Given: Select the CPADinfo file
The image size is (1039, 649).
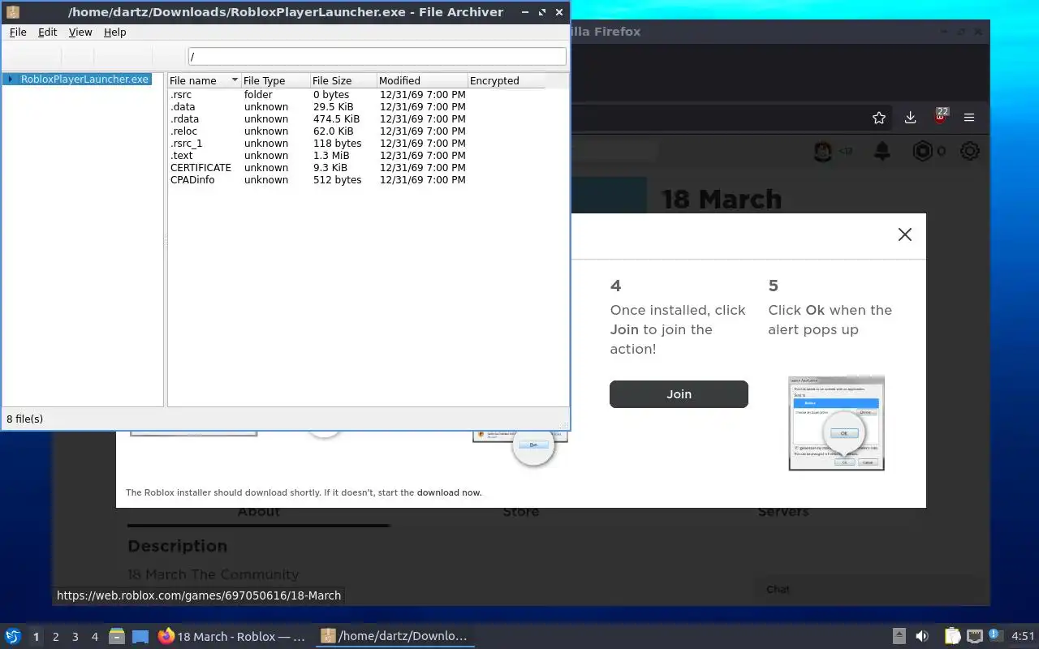Looking at the screenshot, I should coord(356,180).
